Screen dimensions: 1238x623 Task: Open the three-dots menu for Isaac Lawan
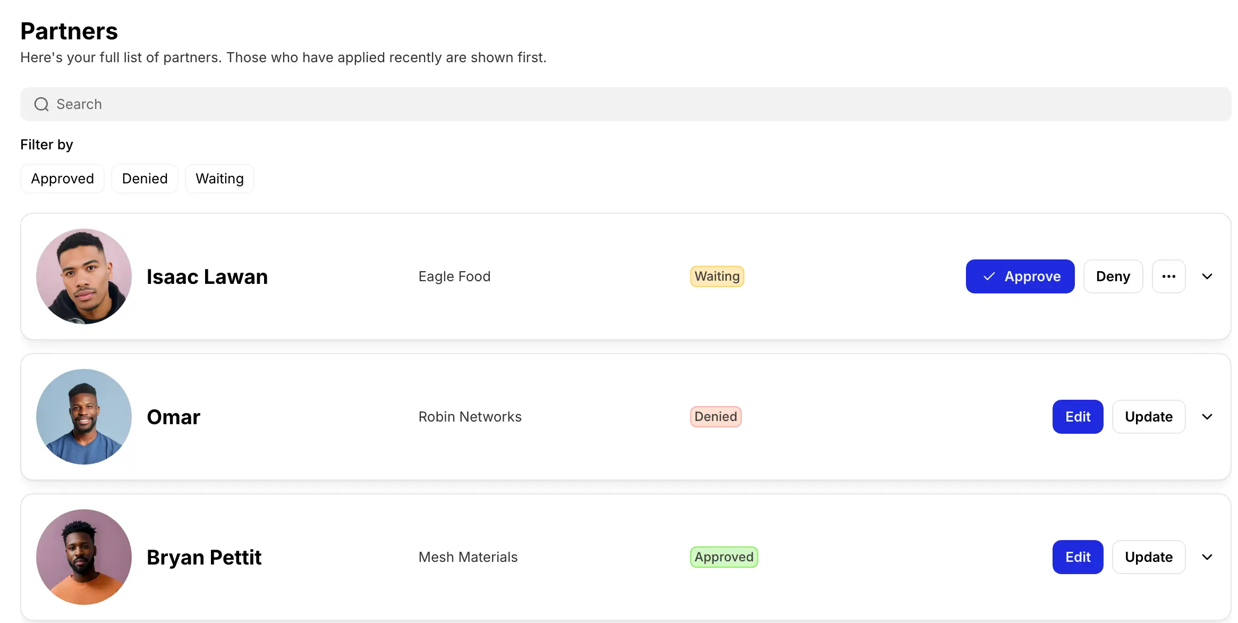tap(1168, 276)
